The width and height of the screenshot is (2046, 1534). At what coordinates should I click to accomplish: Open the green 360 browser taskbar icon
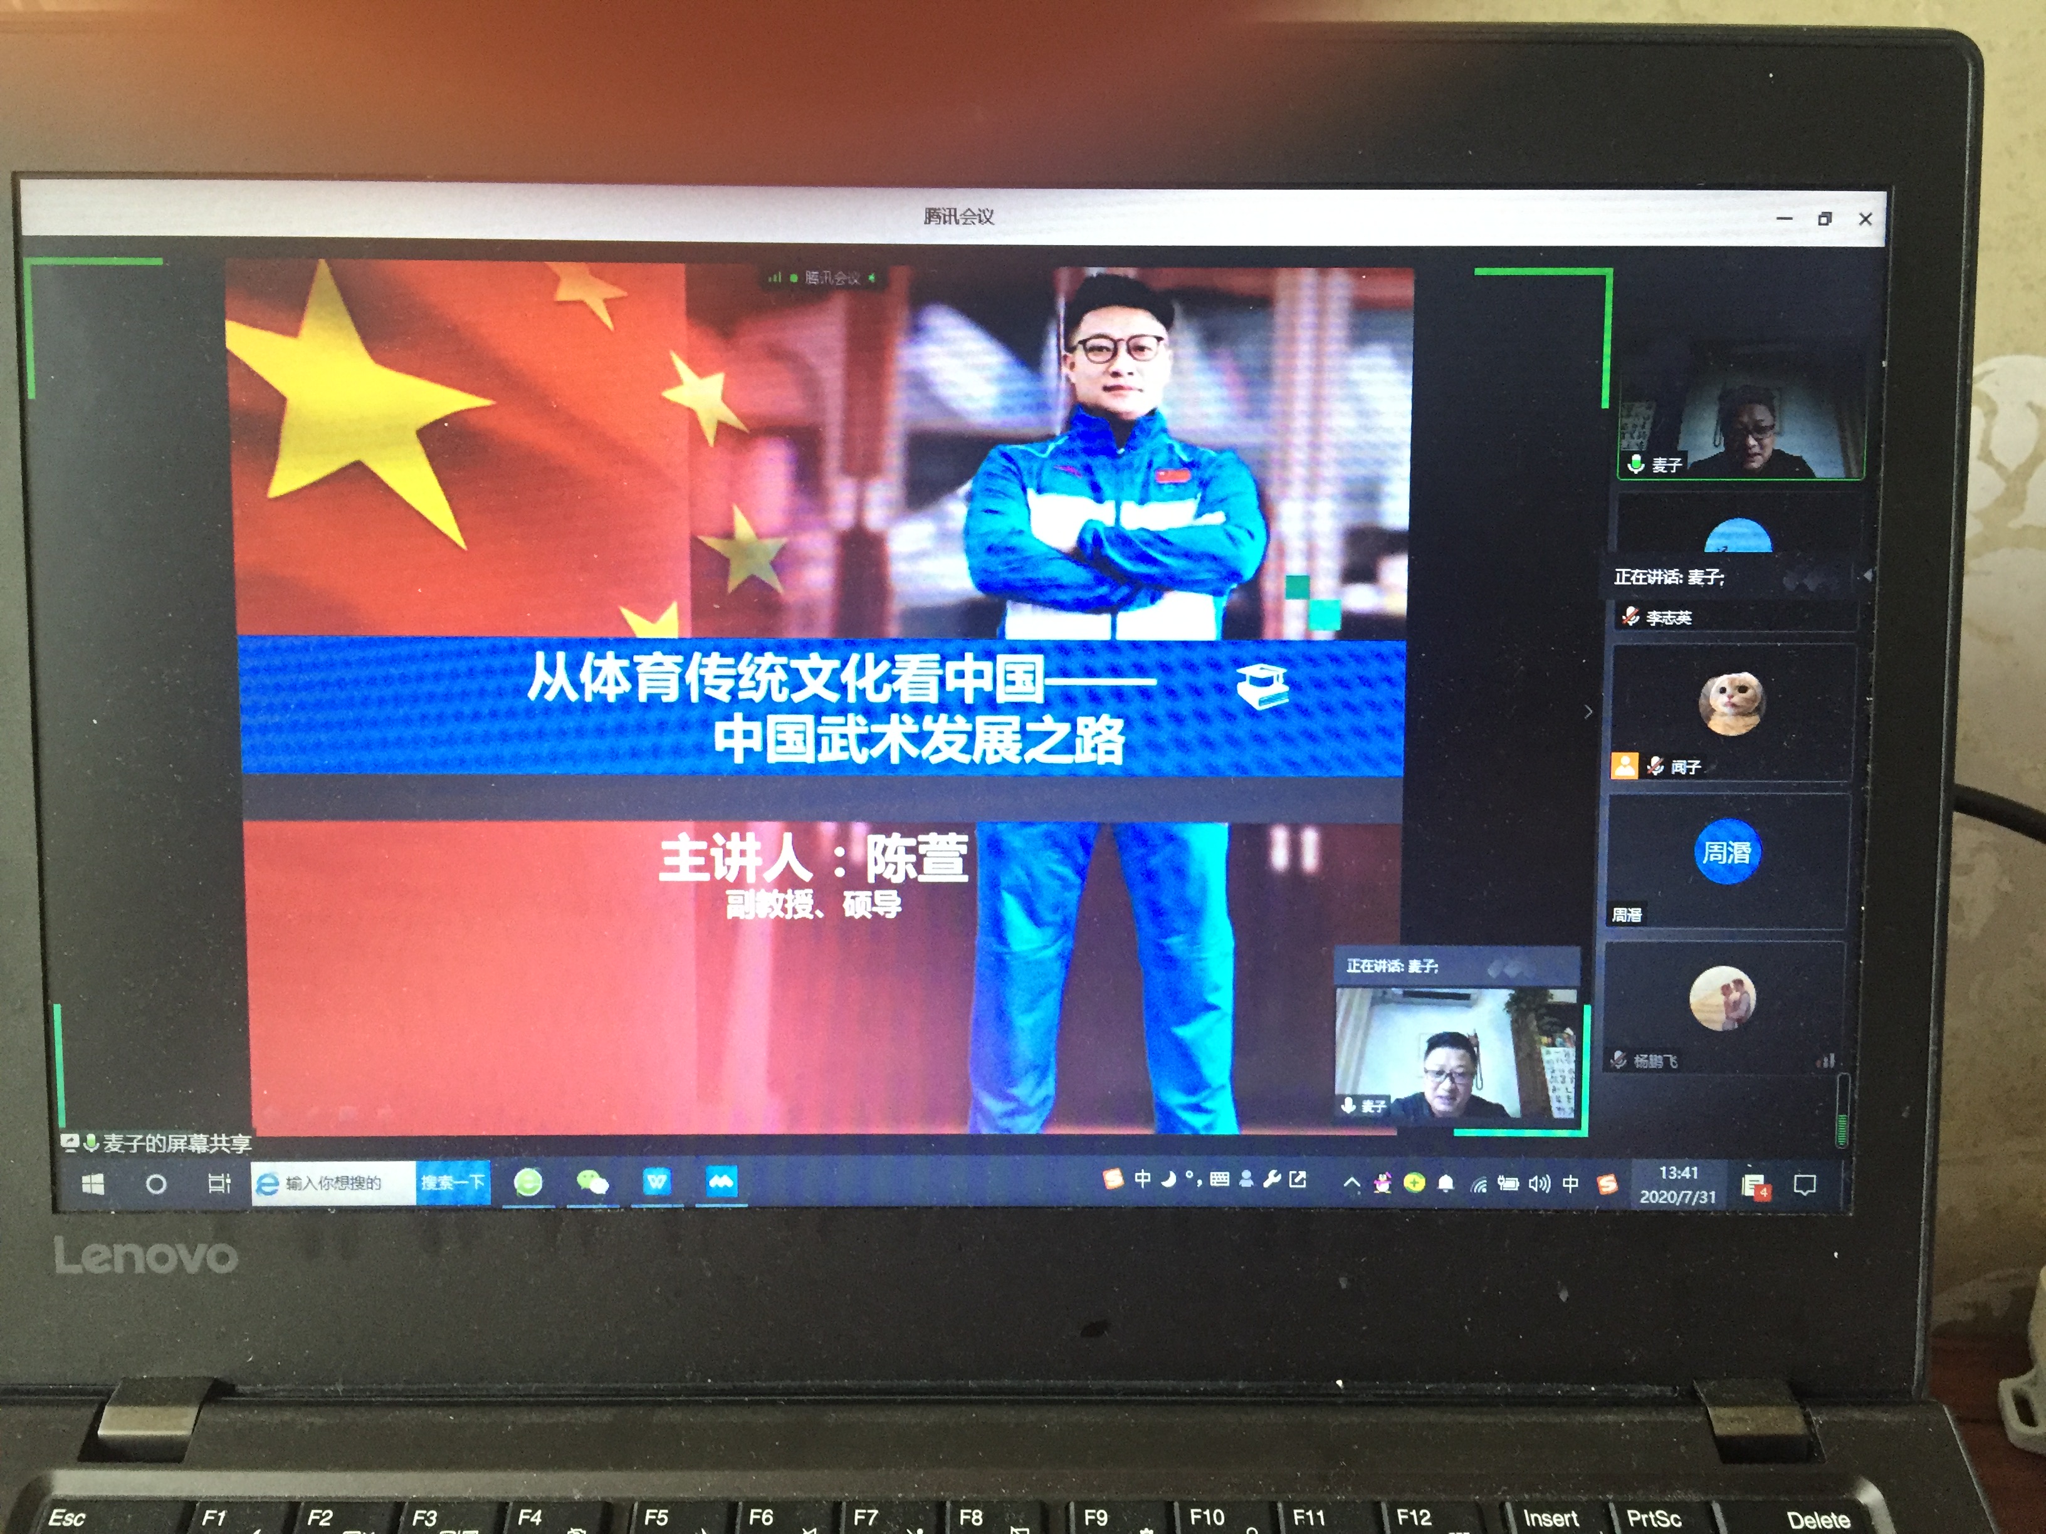click(528, 1182)
